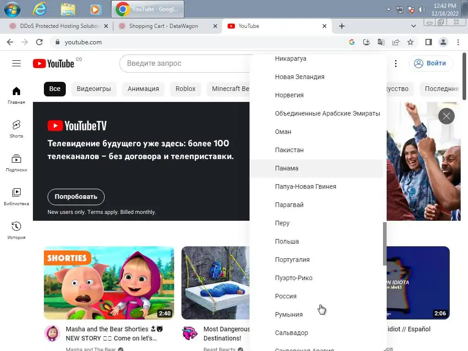Choose Португалия from country list
Viewport: 468px width, 351px height.
click(x=316, y=260)
